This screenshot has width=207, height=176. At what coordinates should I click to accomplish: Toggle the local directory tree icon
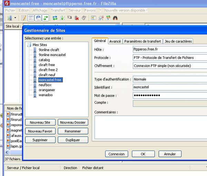click(x=31, y=18)
